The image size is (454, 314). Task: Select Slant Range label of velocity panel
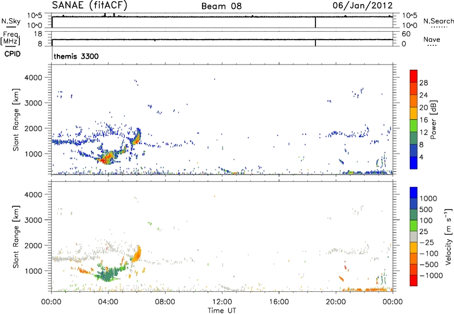click(16, 236)
